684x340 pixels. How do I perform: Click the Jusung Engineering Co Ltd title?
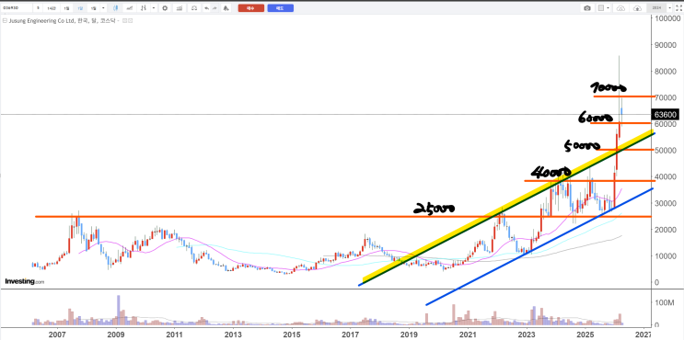[41, 20]
